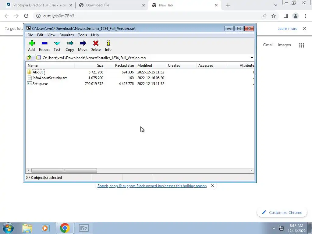The image size is (312, 234).
Task: Dismiss the Chrome info bar
Action: click(305, 28)
